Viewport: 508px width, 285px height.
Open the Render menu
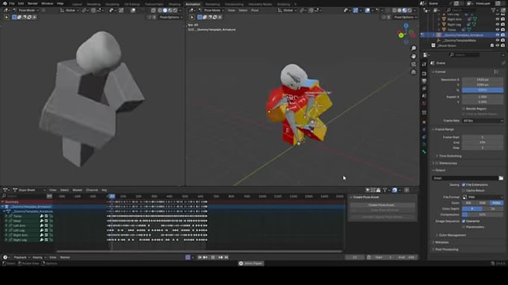click(x=32, y=4)
